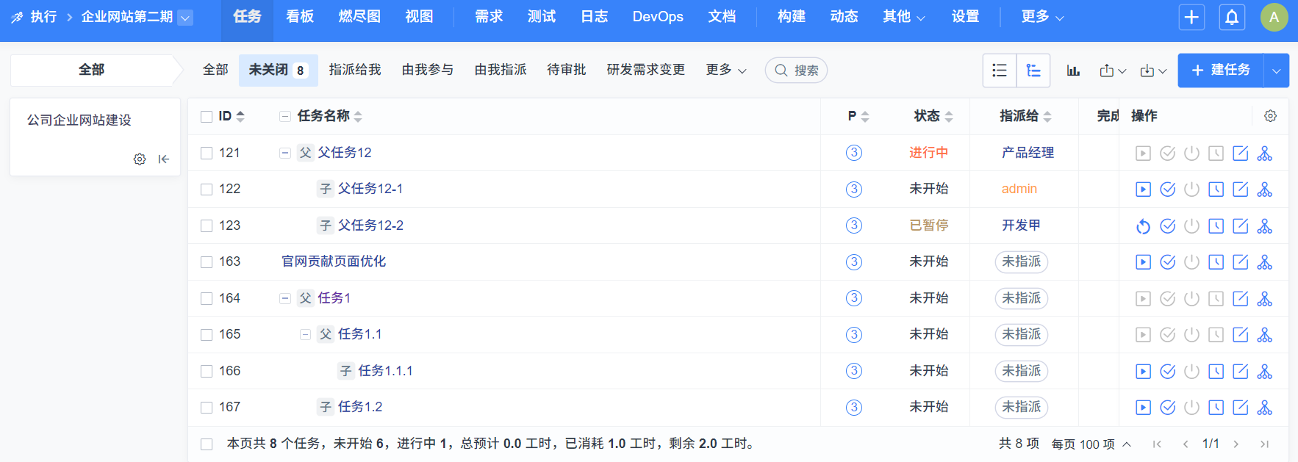Open the import dropdown

1153,71
